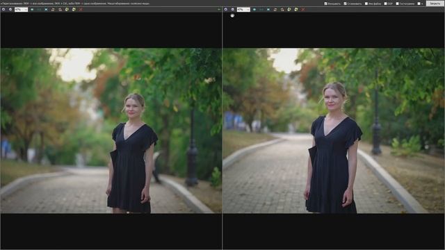
Task: Click second yellow-green icon in right pane toolbar
Action: coord(296,9)
